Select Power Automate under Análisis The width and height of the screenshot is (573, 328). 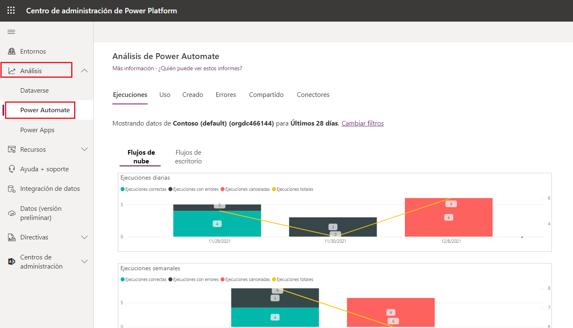[47, 110]
